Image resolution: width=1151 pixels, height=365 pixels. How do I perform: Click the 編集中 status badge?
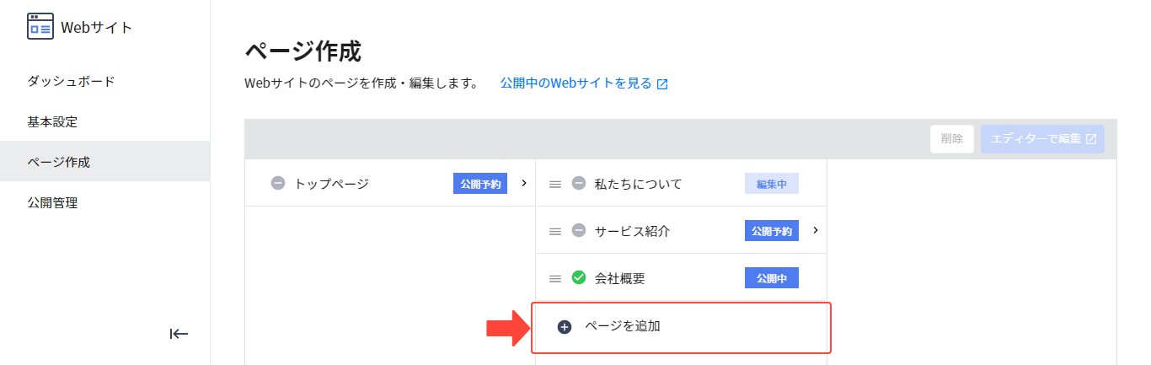coord(772,184)
